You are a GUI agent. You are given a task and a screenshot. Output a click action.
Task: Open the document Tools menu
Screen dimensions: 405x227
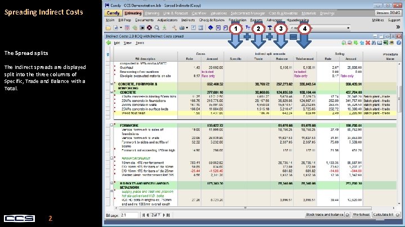point(139,43)
